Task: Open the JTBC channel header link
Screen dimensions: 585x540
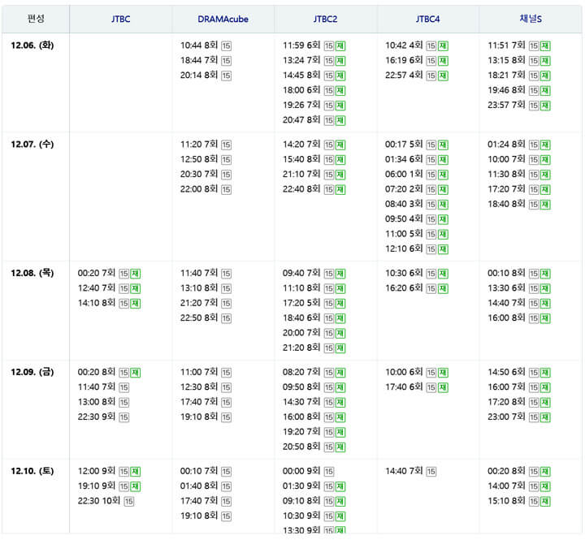Action: click(x=121, y=19)
